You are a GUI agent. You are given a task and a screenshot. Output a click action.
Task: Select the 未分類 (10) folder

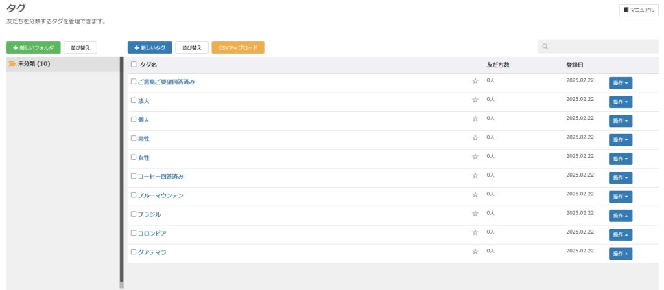pyautogui.click(x=34, y=64)
